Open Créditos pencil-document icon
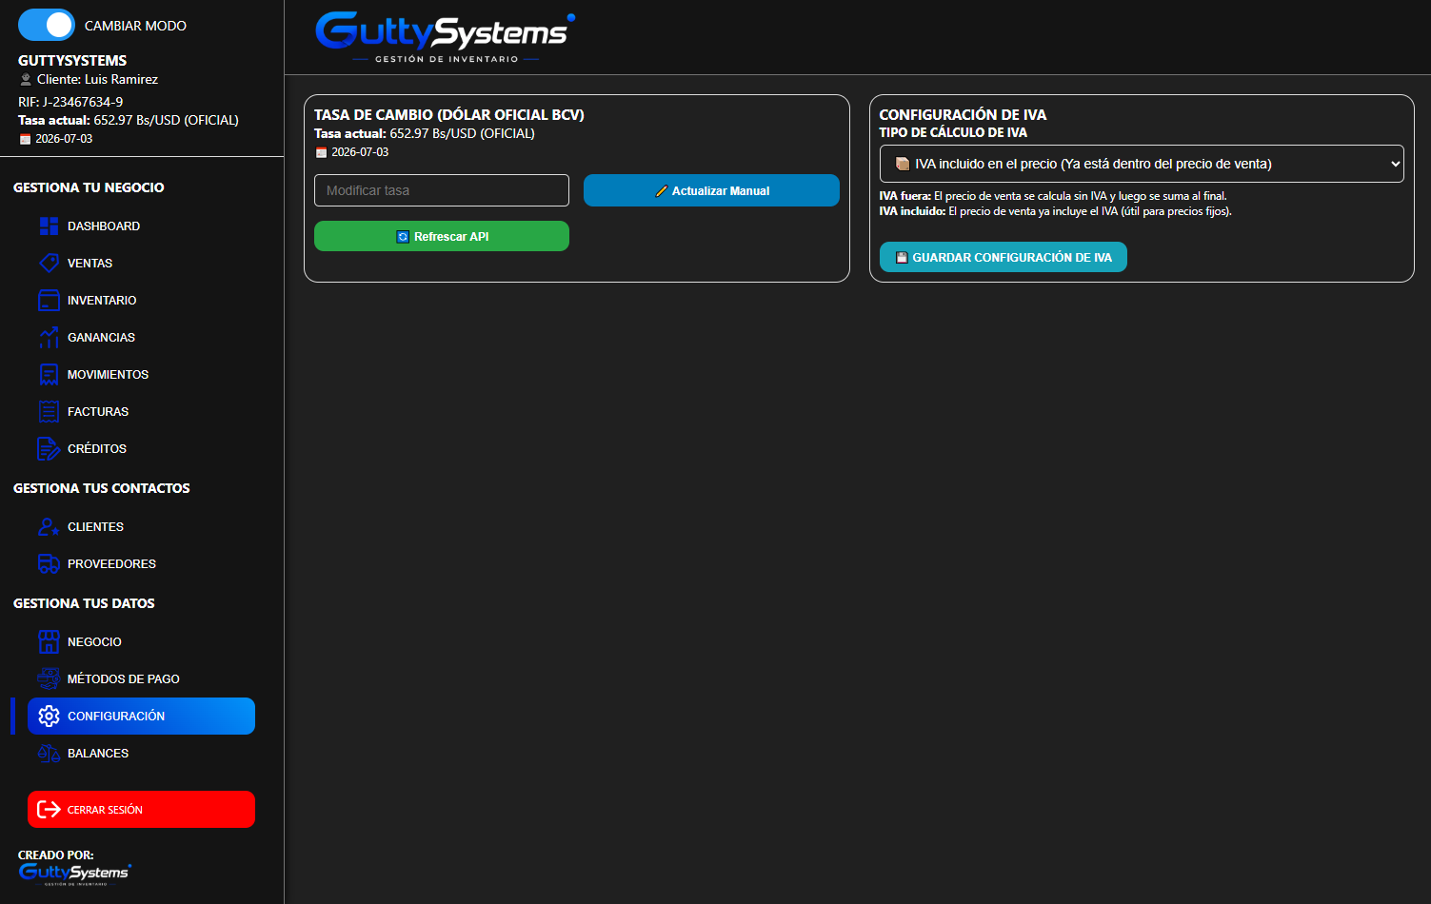 (49, 448)
